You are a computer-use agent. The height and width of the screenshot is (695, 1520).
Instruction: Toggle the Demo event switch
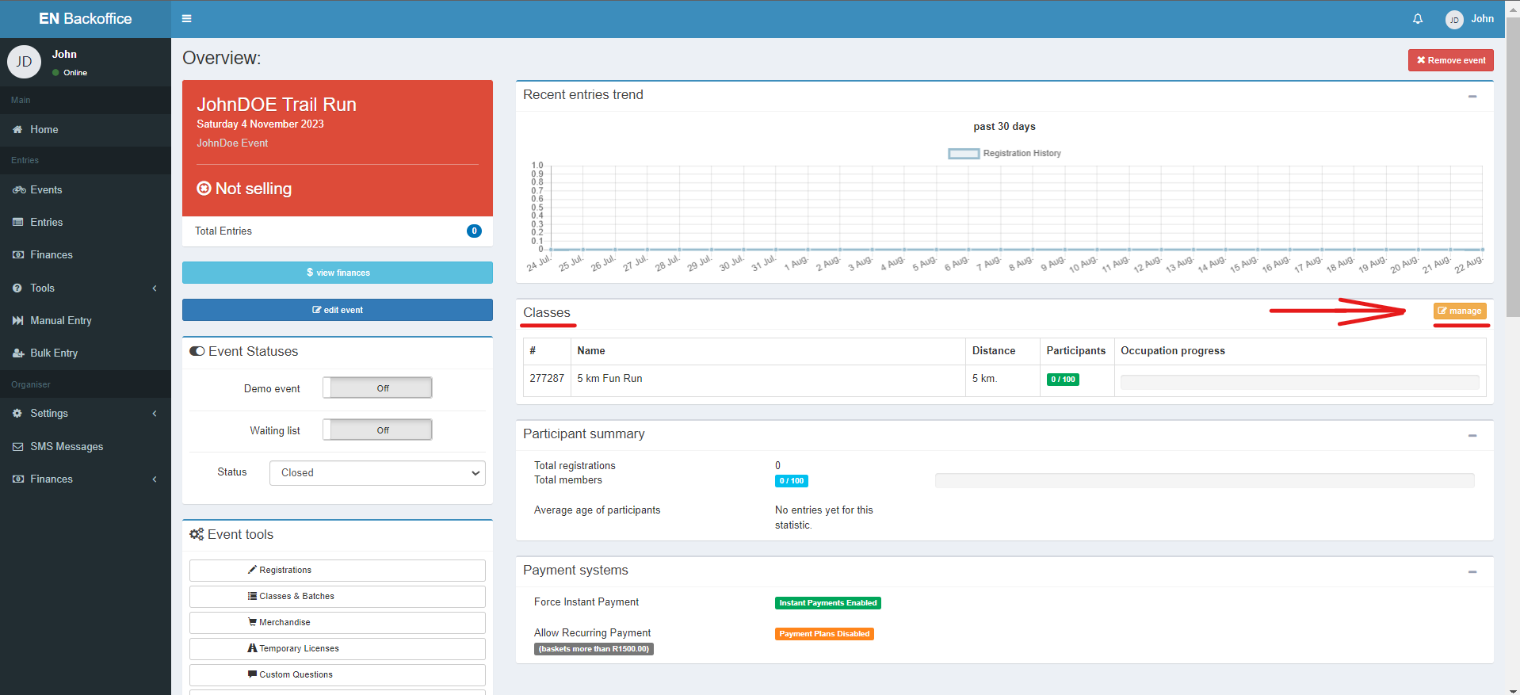coord(377,388)
